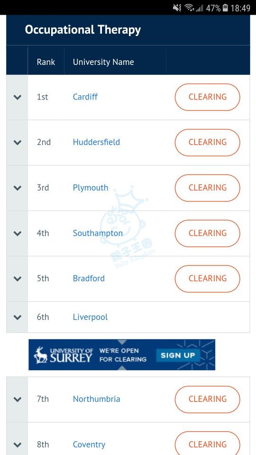Image resolution: width=256 pixels, height=455 pixels.
Task: Expand the Coventry row chevron
Action: 18,445
